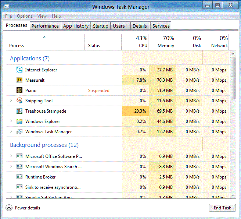241x219 pixels.
Task: Click the Task Manager title bar icon
Action: pyautogui.click(x=7, y=7)
